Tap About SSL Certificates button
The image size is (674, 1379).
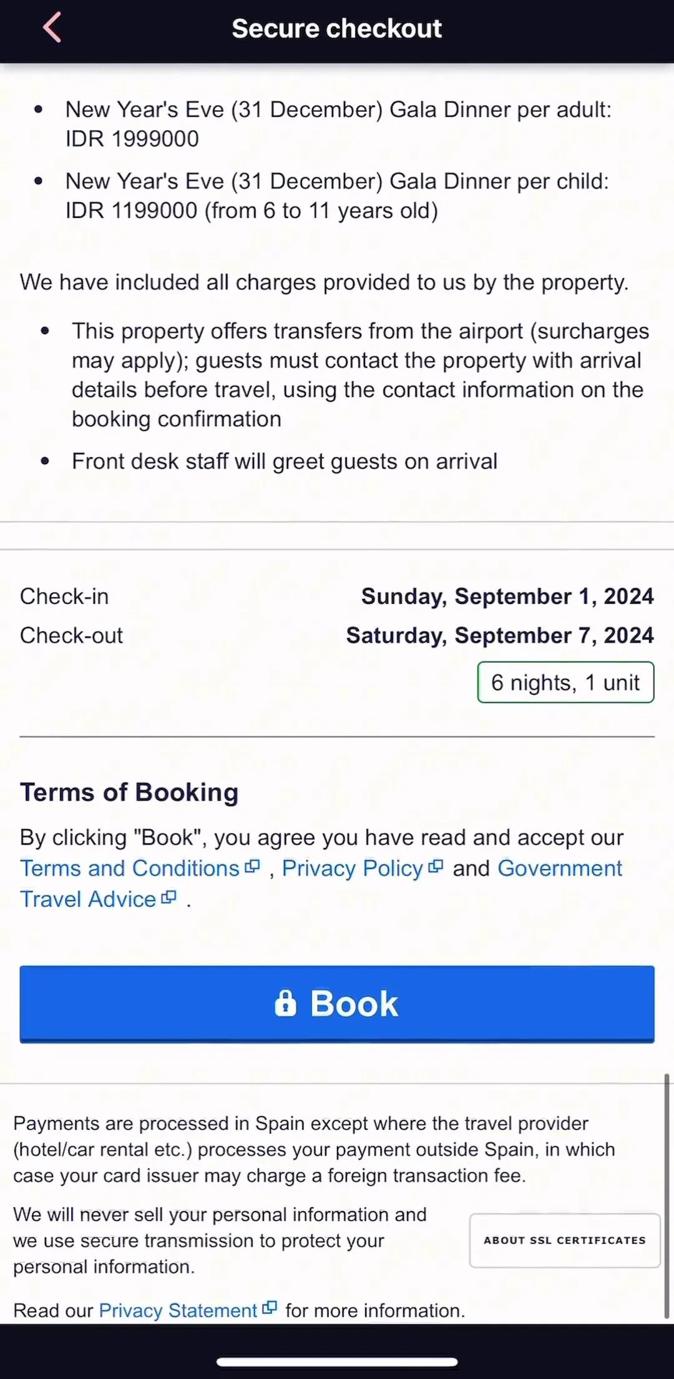(x=565, y=1240)
